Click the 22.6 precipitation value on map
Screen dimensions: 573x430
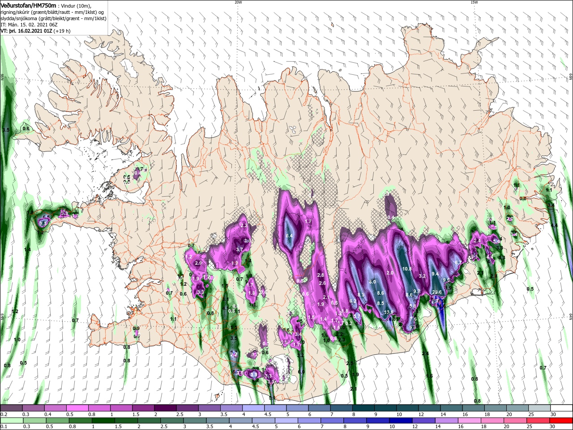point(437,292)
